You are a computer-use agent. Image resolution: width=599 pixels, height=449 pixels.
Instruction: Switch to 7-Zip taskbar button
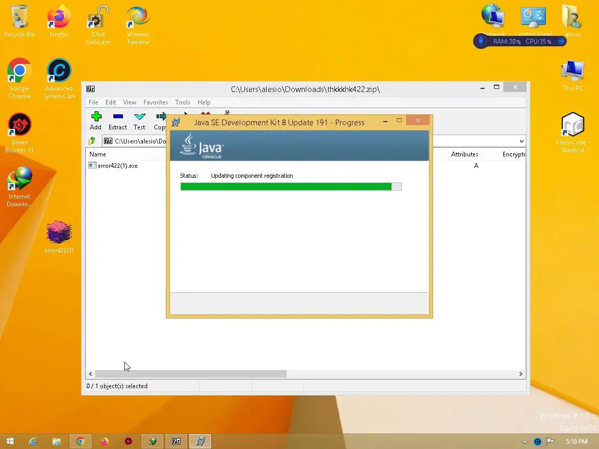tap(176, 441)
